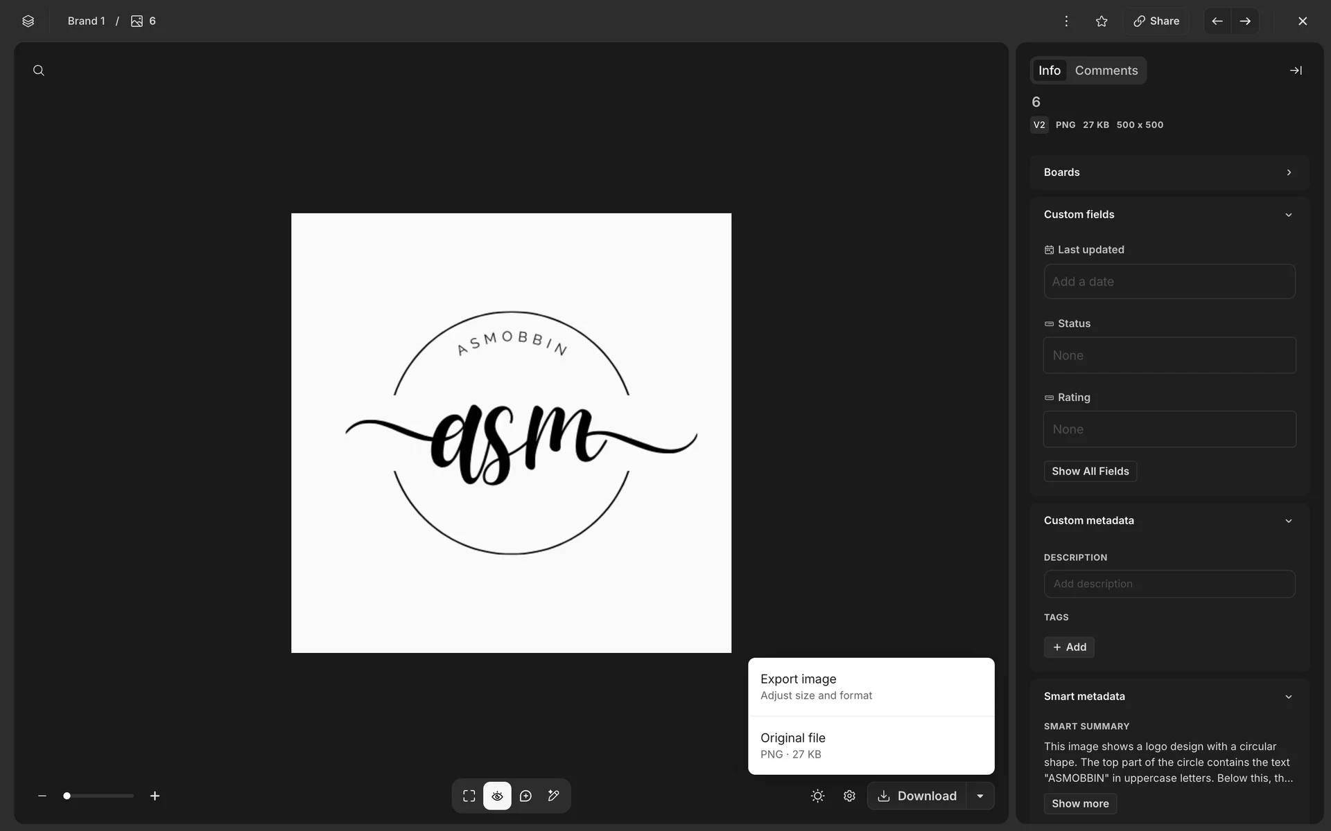Viewport: 1331px width, 831px height.
Task: Click the add comment icon
Action: 525,796
